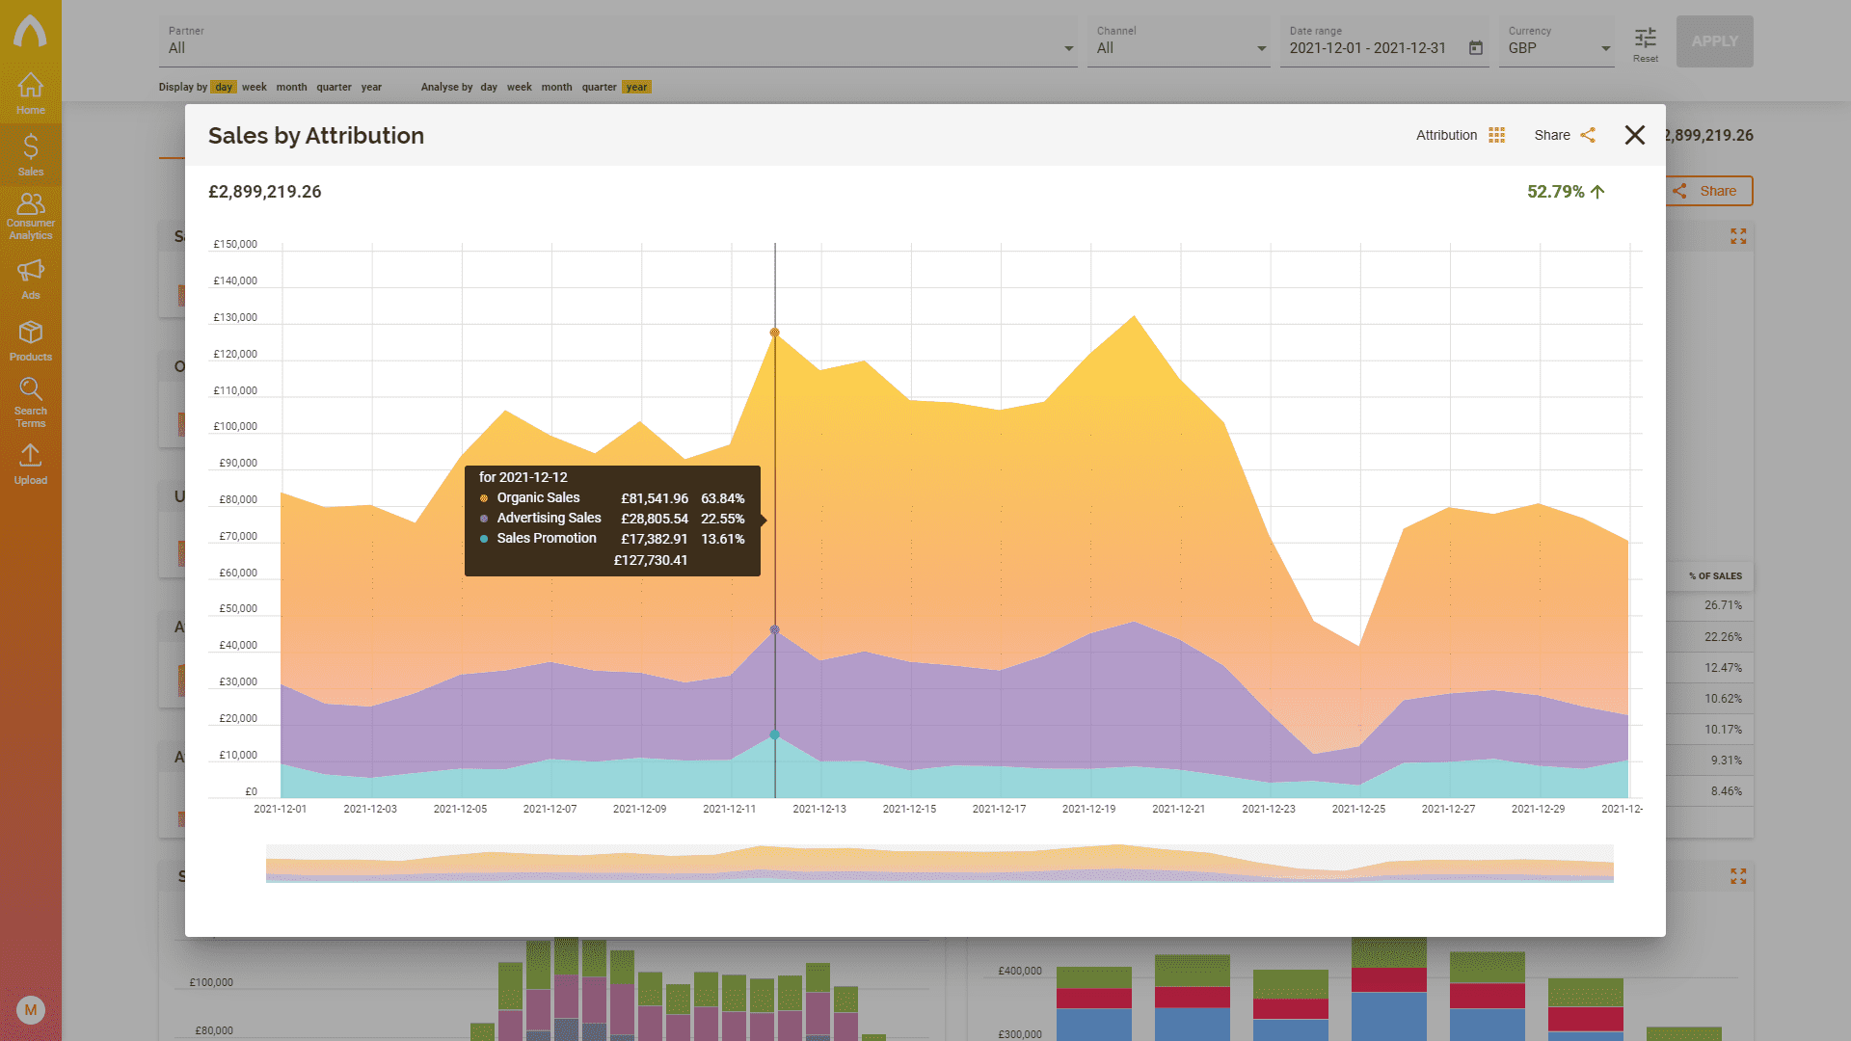This screenshot has height=1041, width=1851.
Task: Set Analyse by to quarter
Action: [599, 87]
